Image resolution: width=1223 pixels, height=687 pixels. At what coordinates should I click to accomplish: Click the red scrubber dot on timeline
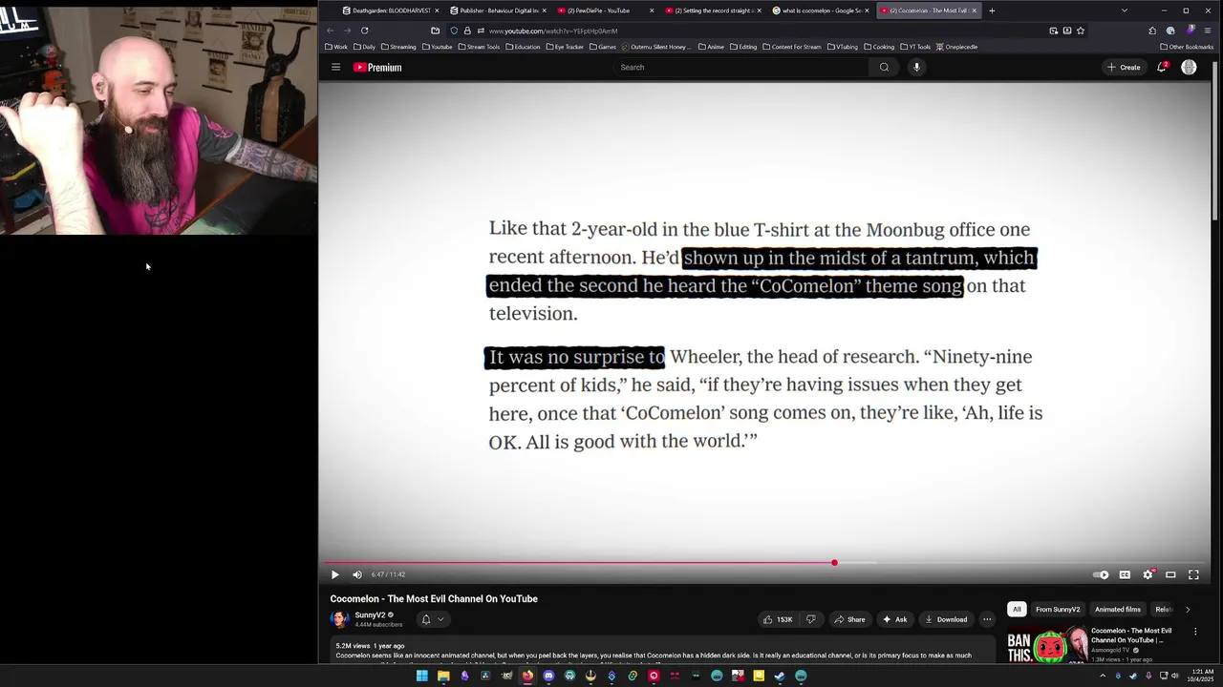[x=834, y=563]
